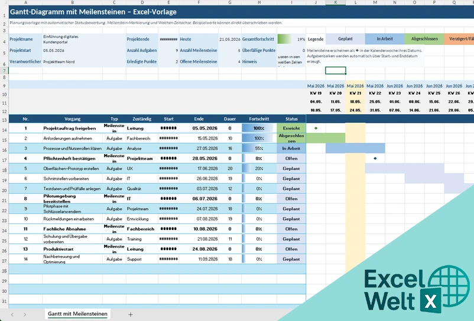The width and height of the screenshot is (474, 321).
Task: Select the 'Projektauftrag freigeben' task cell
Action: click(72, 128)
